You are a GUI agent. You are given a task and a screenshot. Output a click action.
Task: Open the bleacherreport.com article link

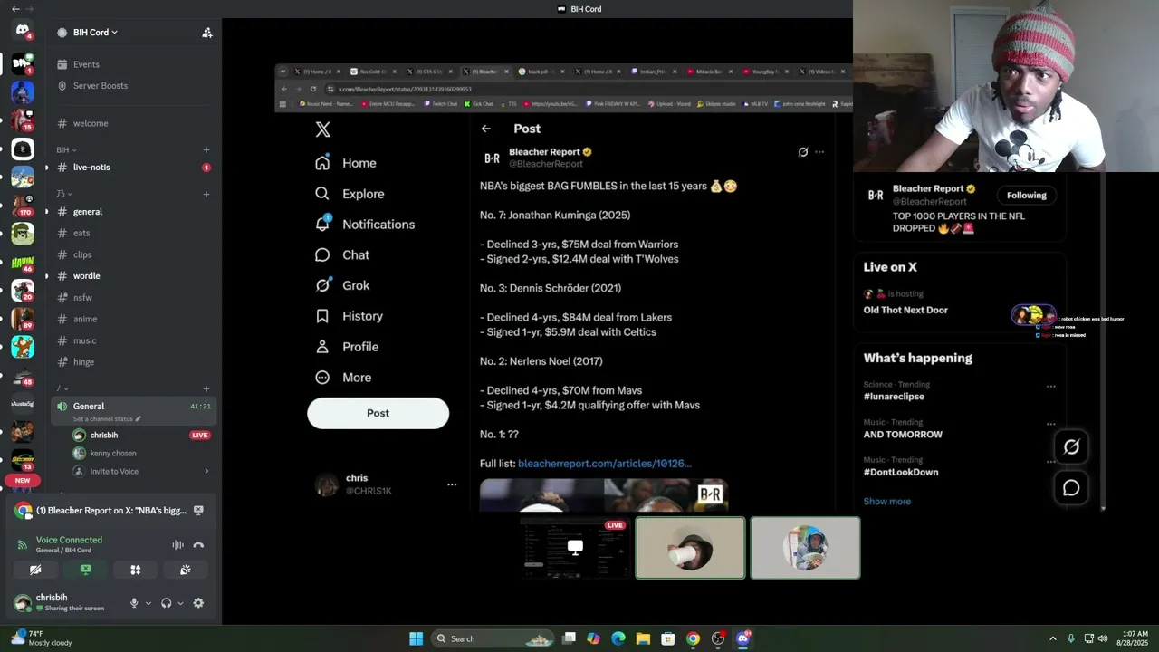[x=605, y=464]
